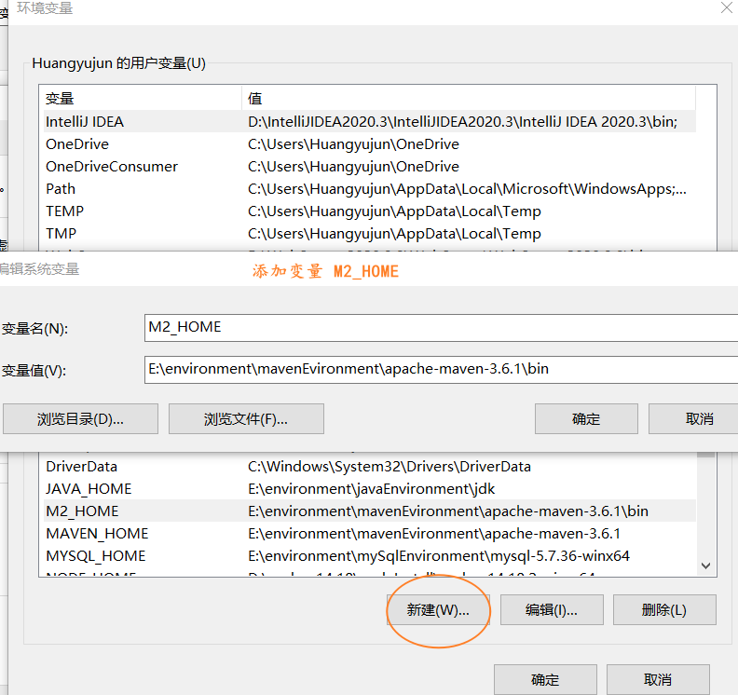Cancel the edit system variable dialog

[x=693, y=419]
